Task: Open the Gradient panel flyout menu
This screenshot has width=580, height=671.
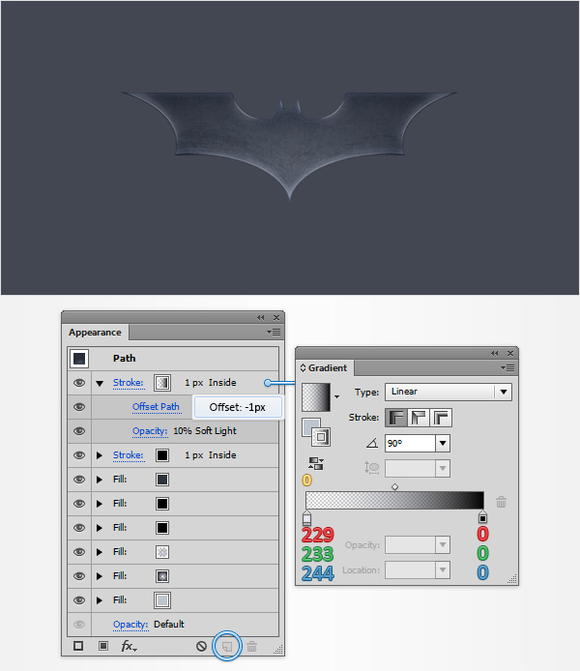Action: pos(507,367)
